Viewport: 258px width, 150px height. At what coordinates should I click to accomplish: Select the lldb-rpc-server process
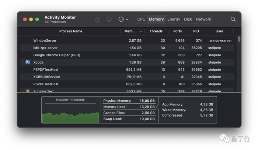pyautogui.click(x=45, y=48)
